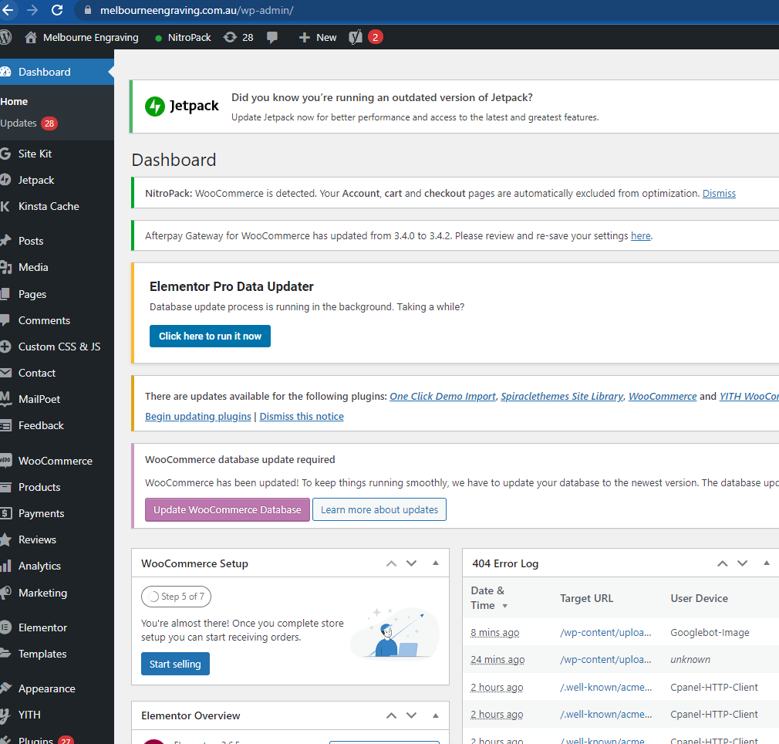Click the plus New content icon
Image resolution: width=779 pixels, height=744 pixels.
pos(304,37)
